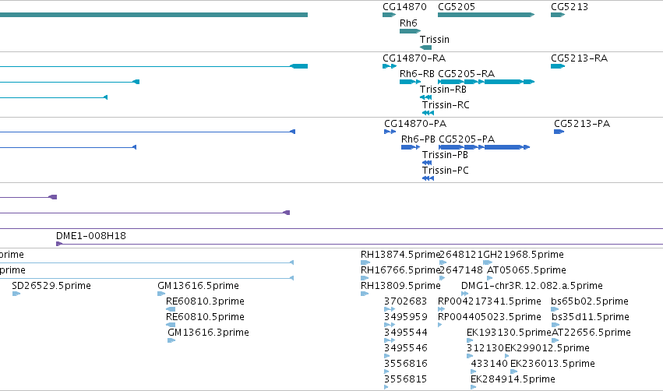Click protein label Rh6-PB

click(x=418, y=139)
